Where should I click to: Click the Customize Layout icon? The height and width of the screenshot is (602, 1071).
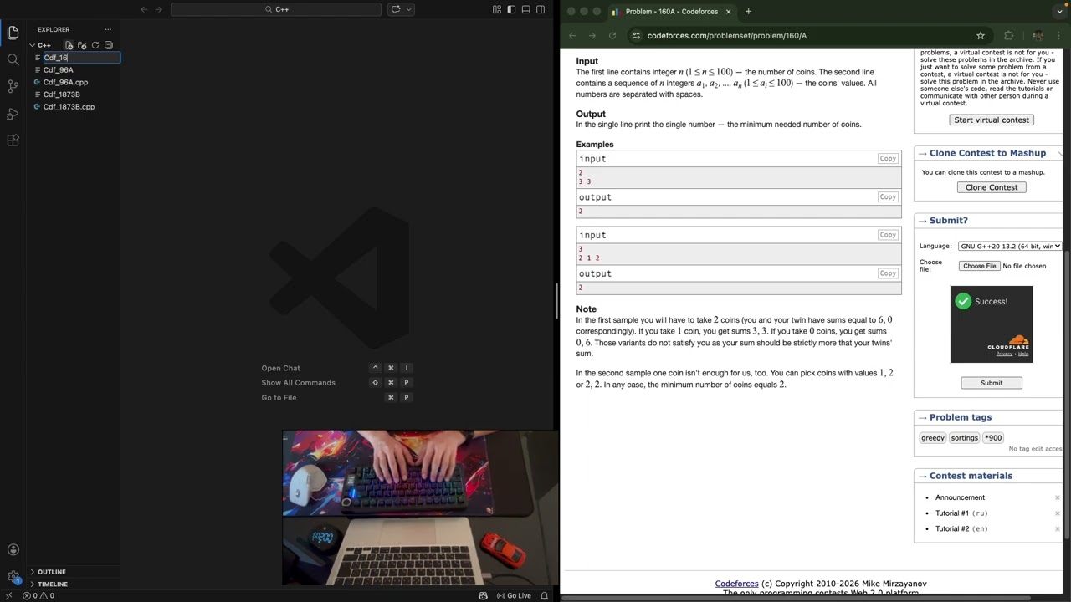point(497,9)
